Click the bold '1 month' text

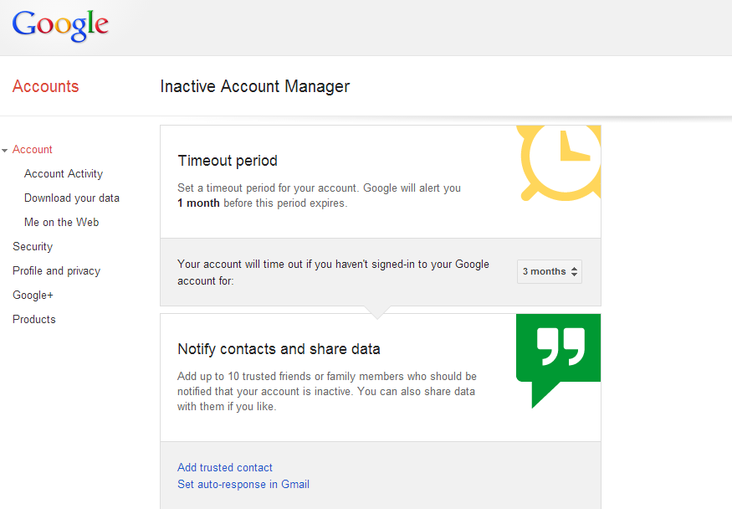[198, 203]
